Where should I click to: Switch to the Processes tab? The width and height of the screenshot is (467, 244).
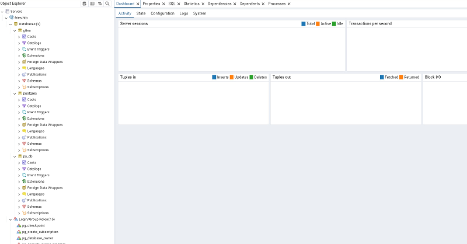277,4
